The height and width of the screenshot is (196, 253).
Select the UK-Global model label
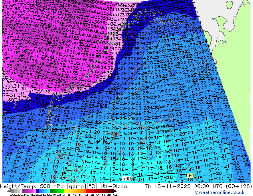(x=115, y=186)
